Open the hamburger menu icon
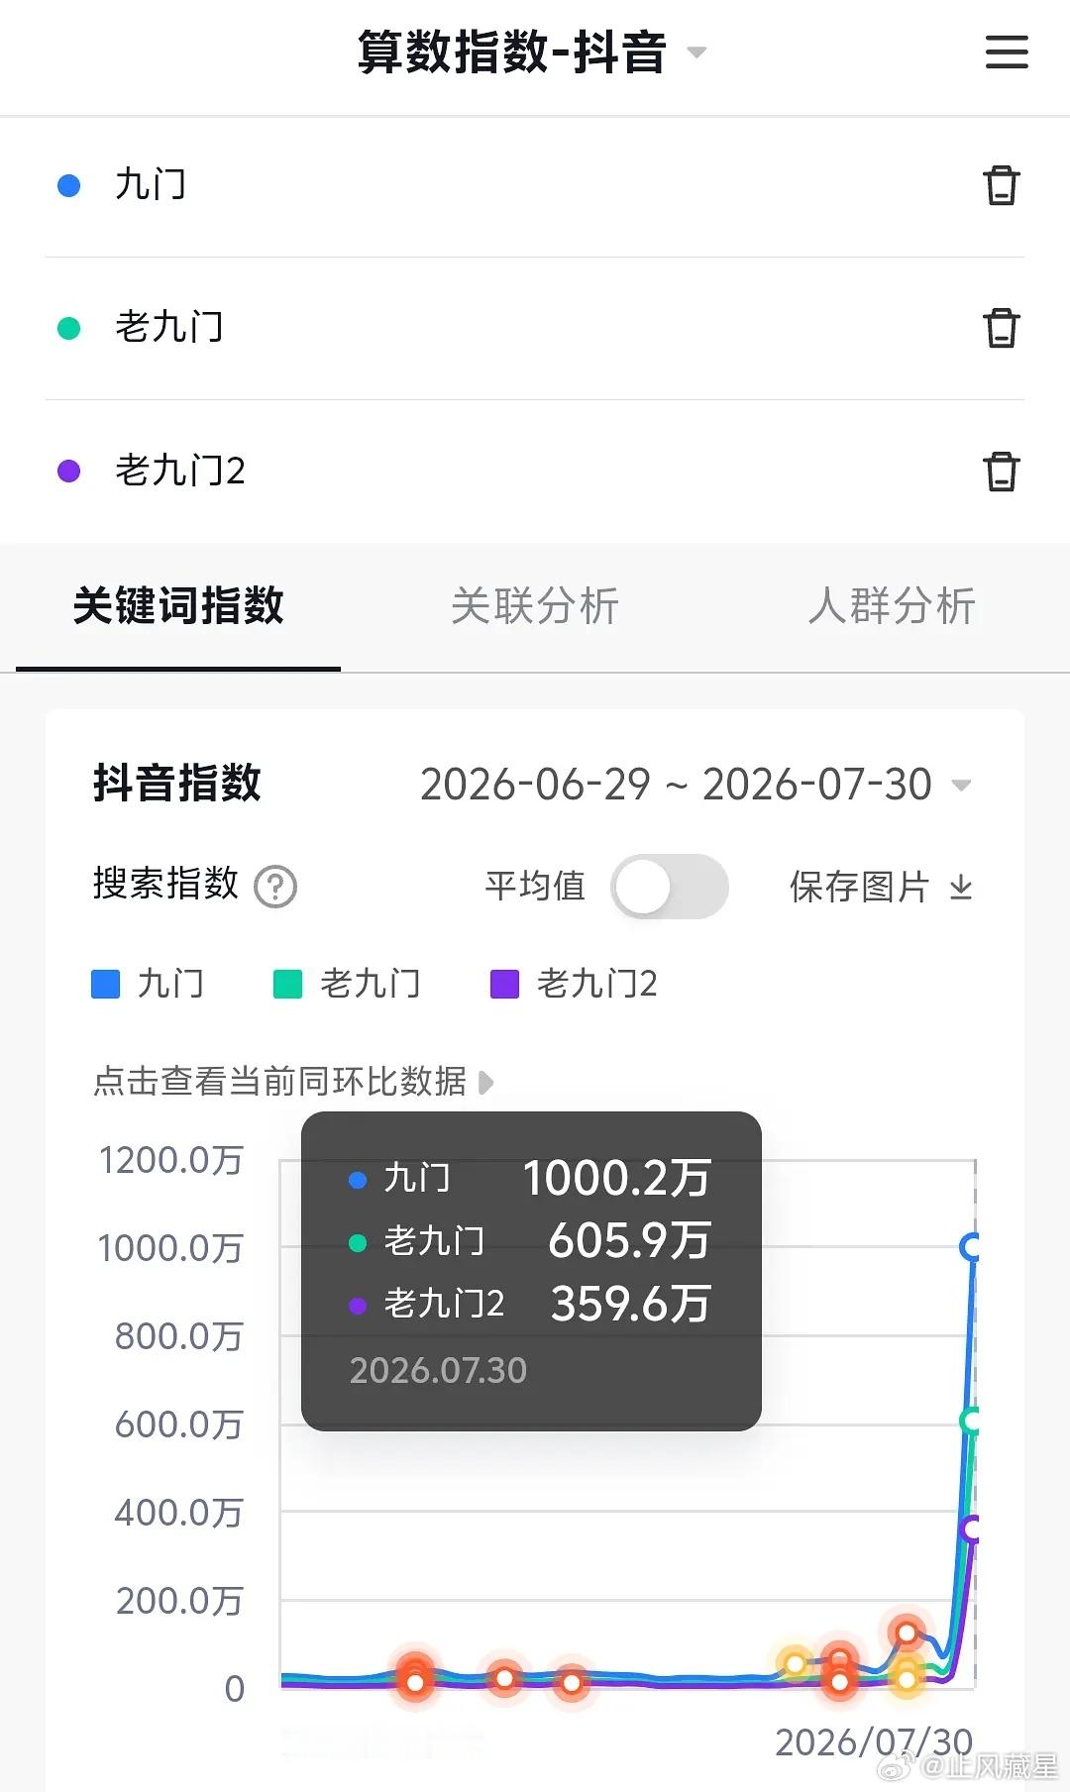This screenshot has width=1070, height=1792. 1007,52
